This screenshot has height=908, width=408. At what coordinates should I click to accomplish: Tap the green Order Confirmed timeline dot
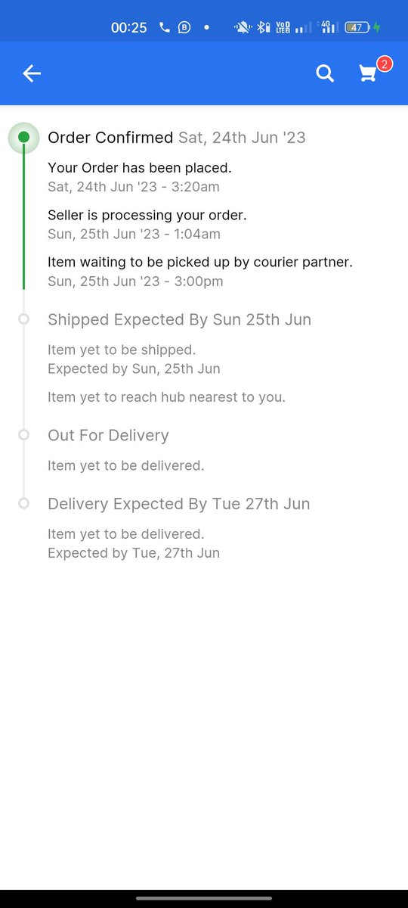point(23,137)
